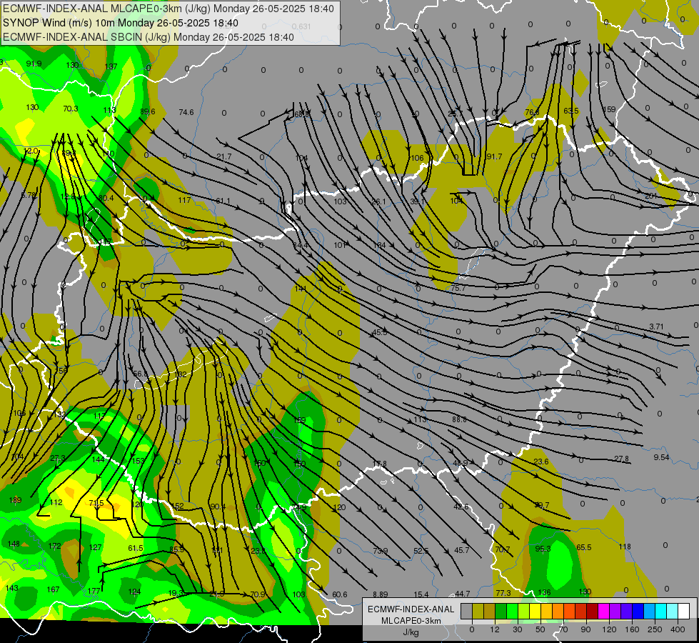
Task: Click the map value '65.5'
Action: coord(583,547)
